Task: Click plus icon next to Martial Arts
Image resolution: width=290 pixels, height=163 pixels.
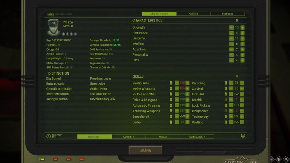Action: pos(188,83)
